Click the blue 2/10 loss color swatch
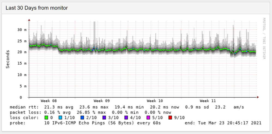The height and width of the screenshot is (134, 272). pyautogui.click(x=82, y=118)
